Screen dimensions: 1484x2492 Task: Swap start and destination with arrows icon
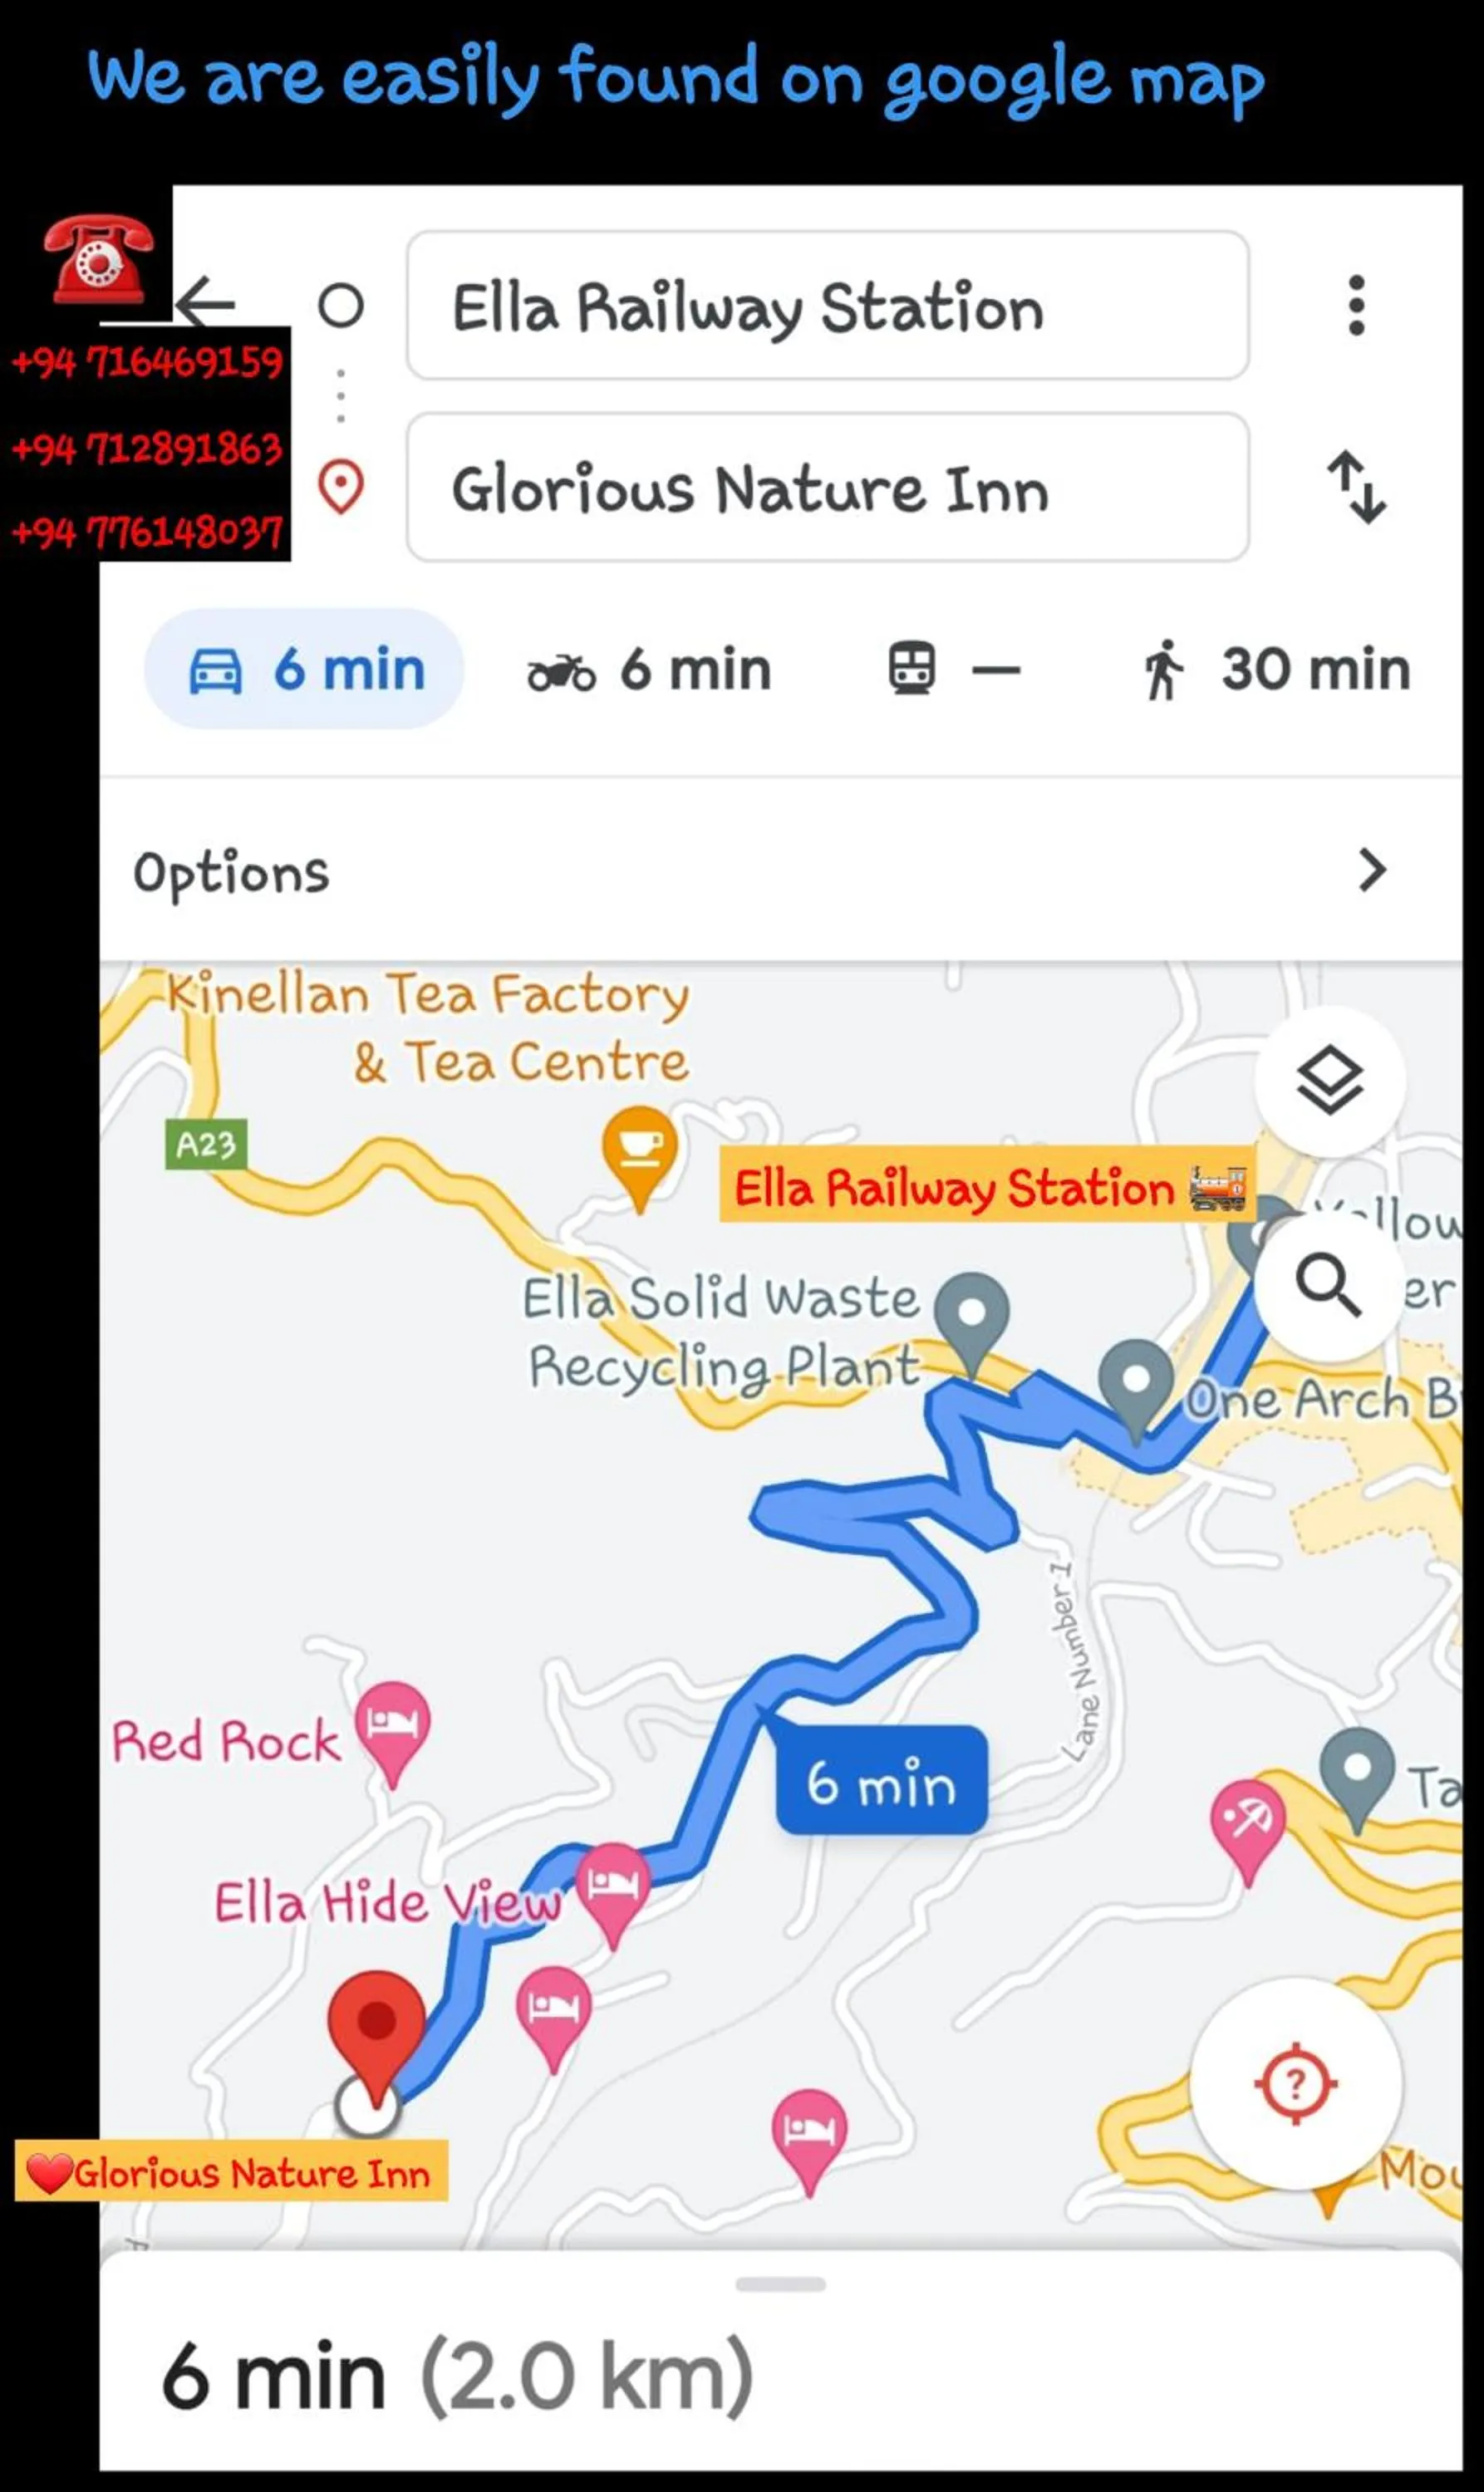pos(1356,488)
